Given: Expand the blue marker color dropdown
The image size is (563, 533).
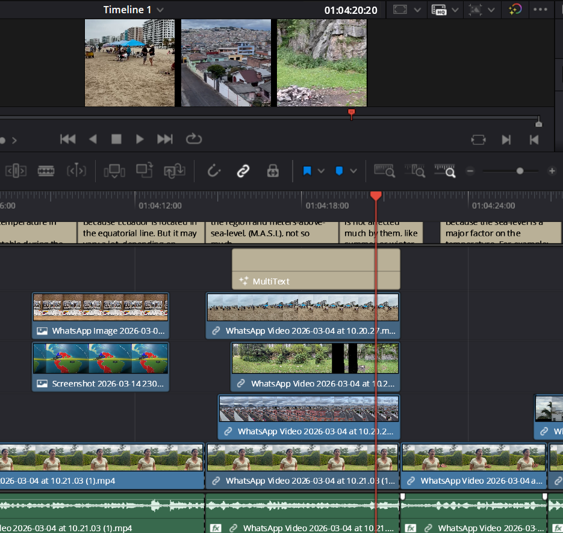Looking at the screenshot, I should (x=353, y=171).
